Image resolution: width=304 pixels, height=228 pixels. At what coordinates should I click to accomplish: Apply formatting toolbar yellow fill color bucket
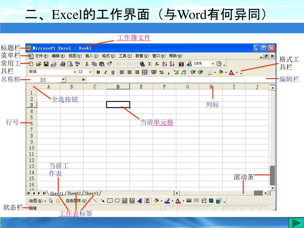221,72
